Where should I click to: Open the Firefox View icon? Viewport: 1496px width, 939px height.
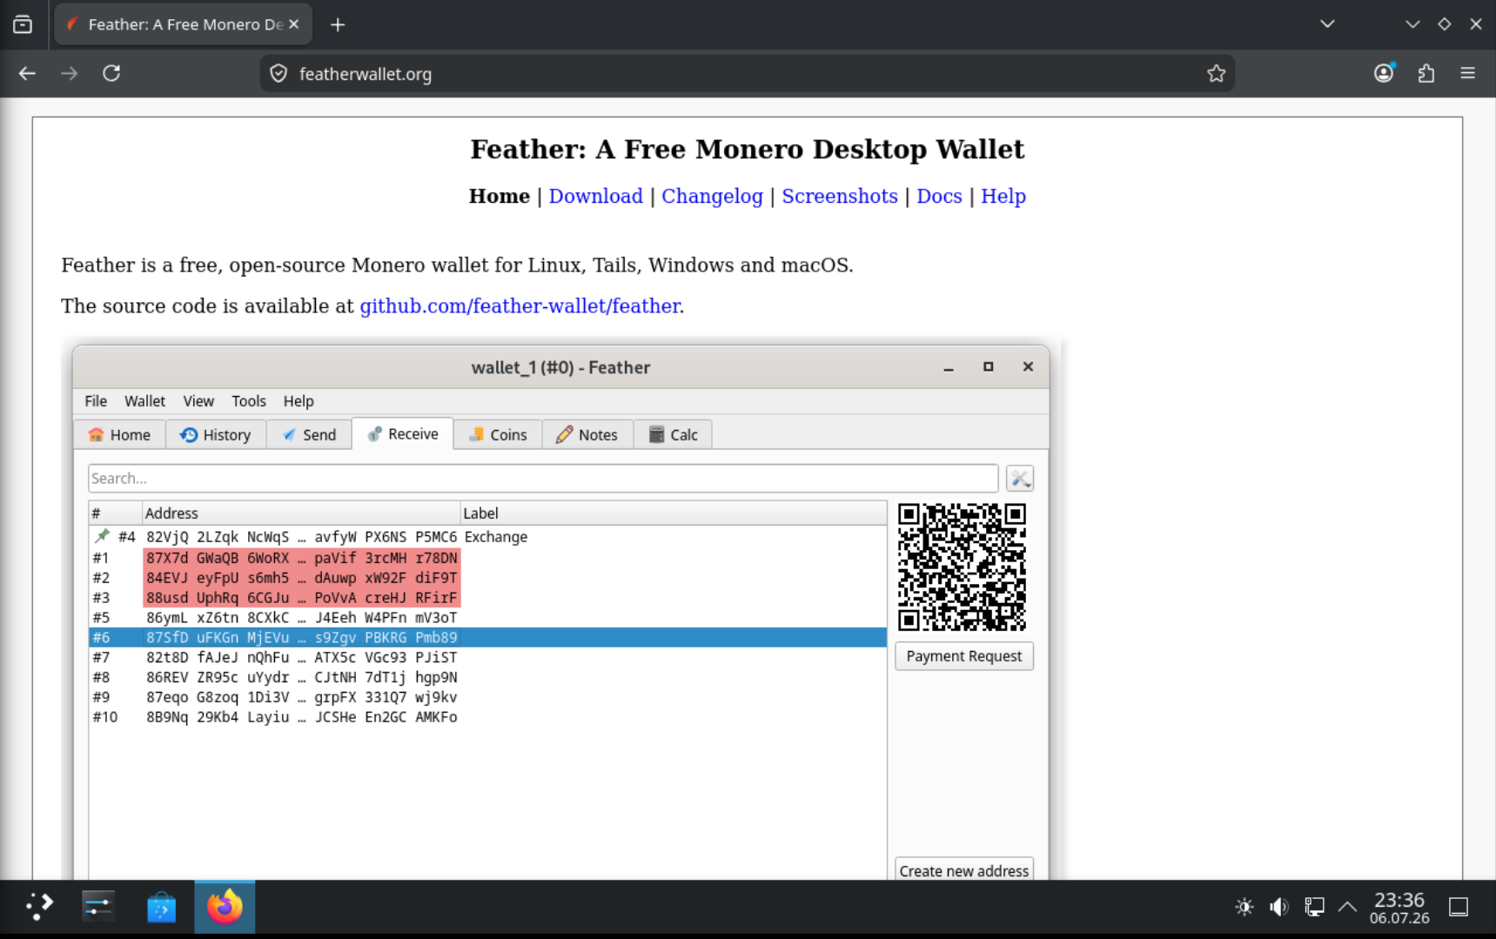(23, 24)
